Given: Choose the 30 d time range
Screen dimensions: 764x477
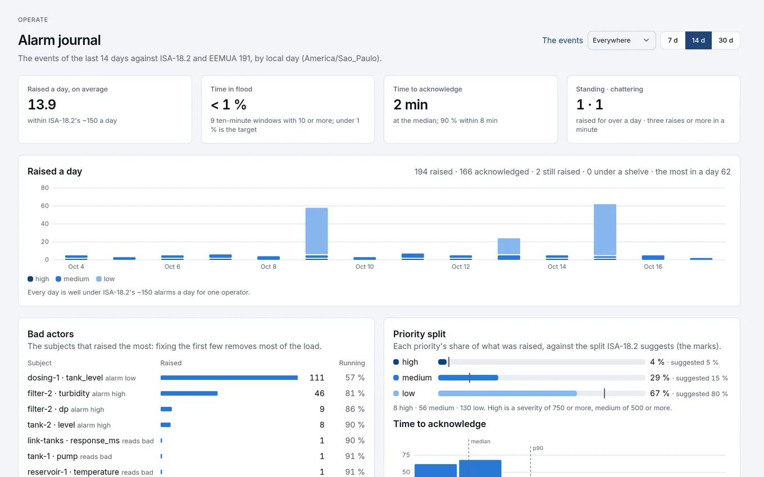Looking at the screenshot, I should click(726, 40).
